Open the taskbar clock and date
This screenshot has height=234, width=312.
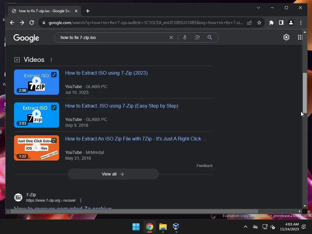coord(289,227)
